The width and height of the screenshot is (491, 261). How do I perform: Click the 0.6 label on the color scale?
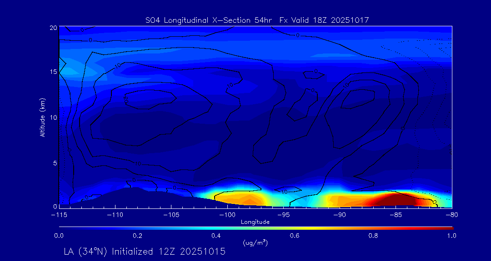[x=295, y=236]
